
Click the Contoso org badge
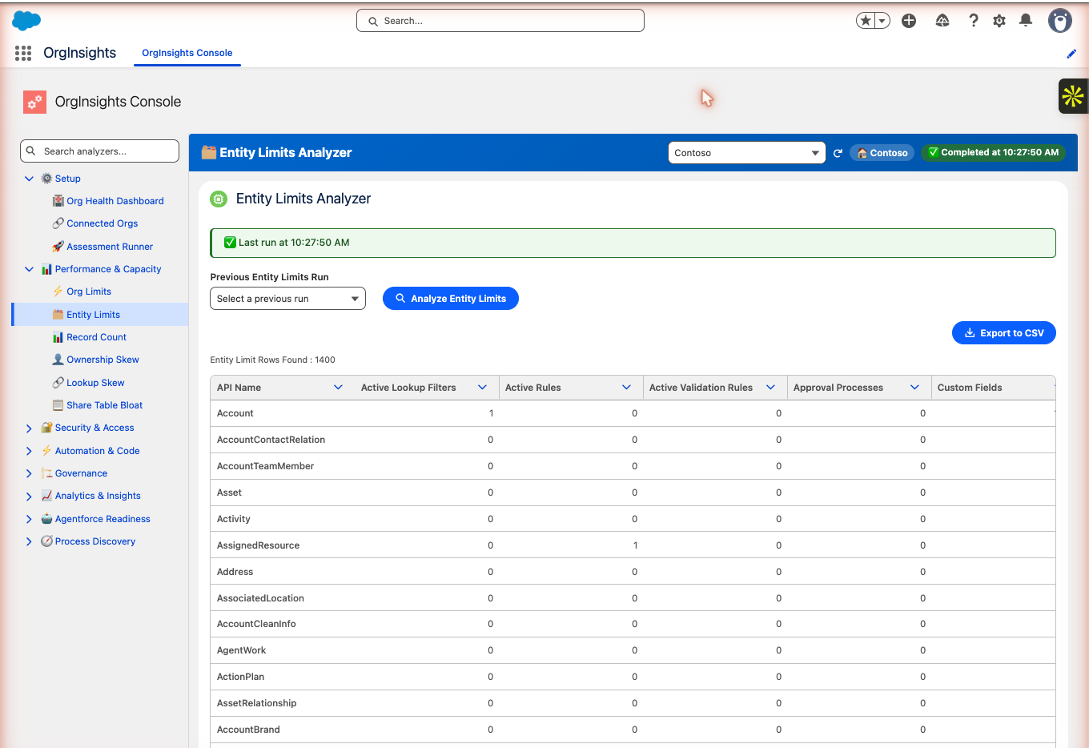coord(882,153)
